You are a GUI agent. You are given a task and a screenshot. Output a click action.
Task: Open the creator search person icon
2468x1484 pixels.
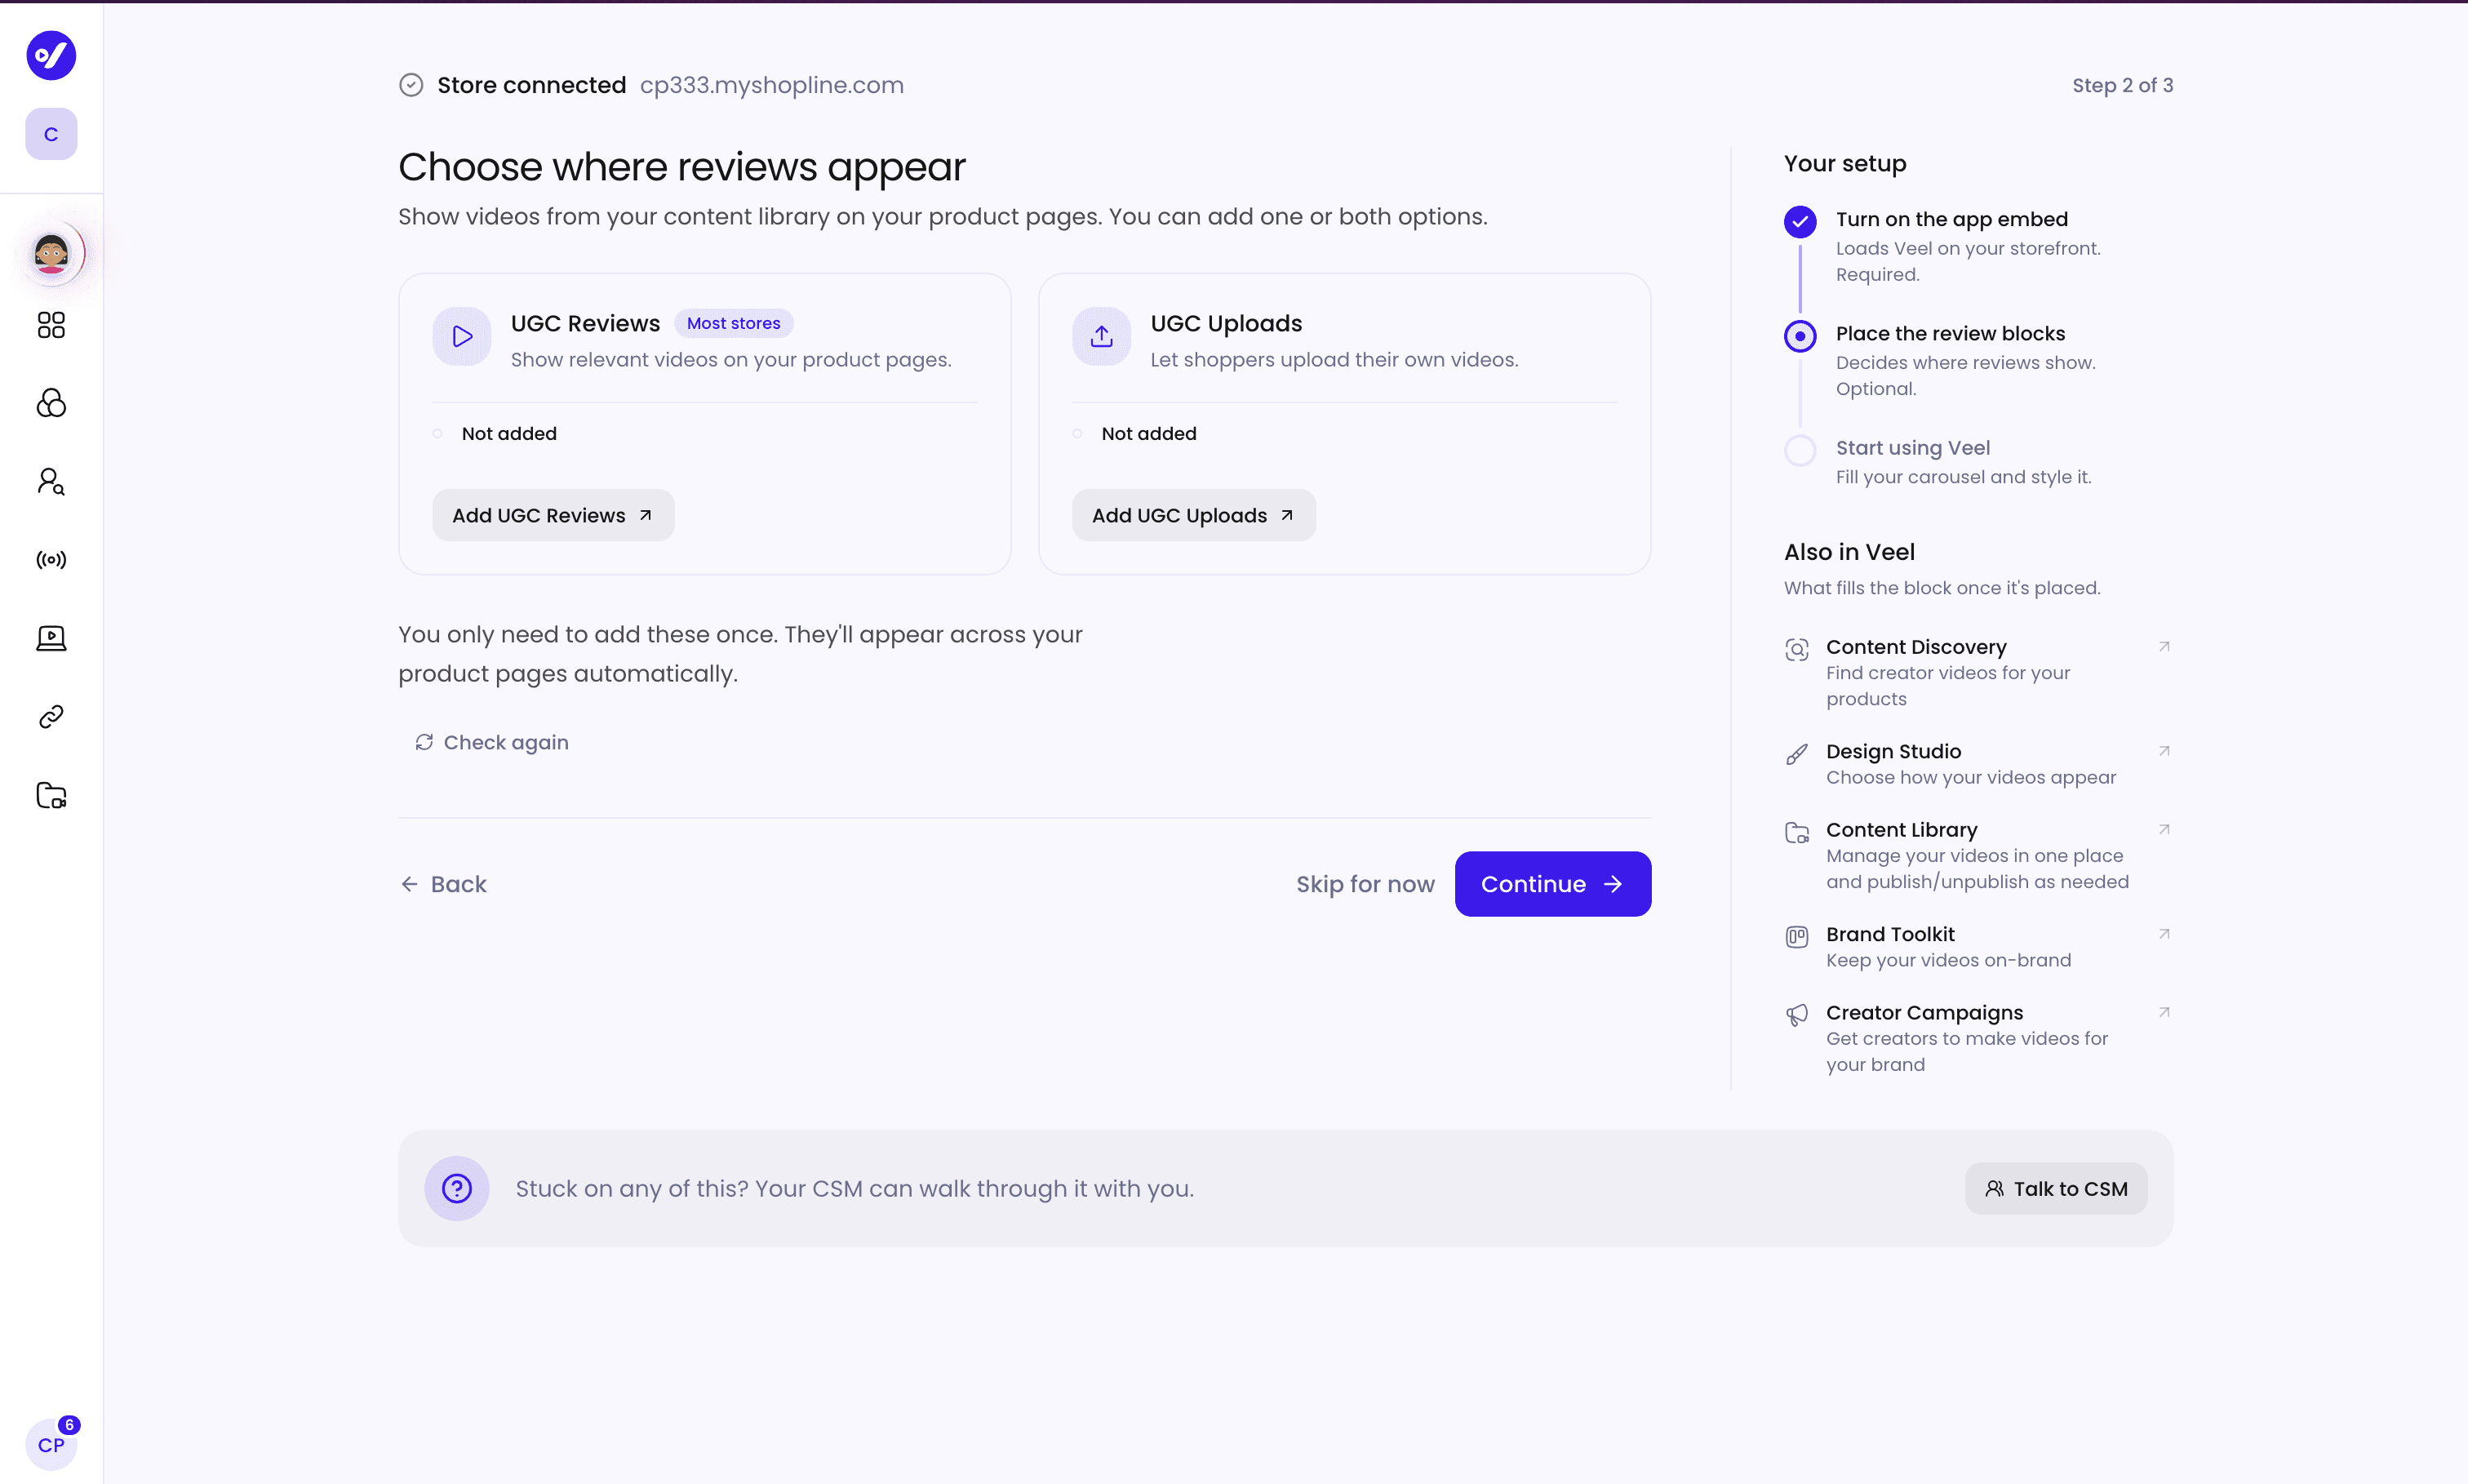point(51,481)
